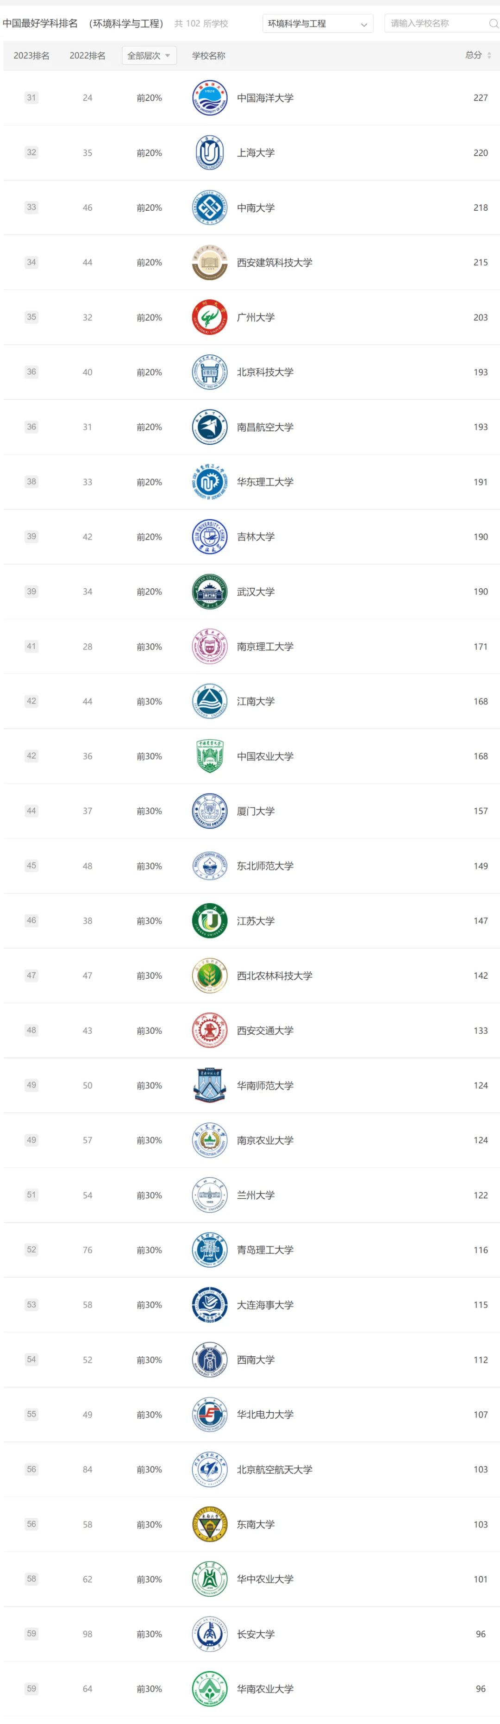Image resolution: width=500 pixels, height=1724 pixels.
Task: Click the South China Normal University crest
Action: coord(209,1086)
